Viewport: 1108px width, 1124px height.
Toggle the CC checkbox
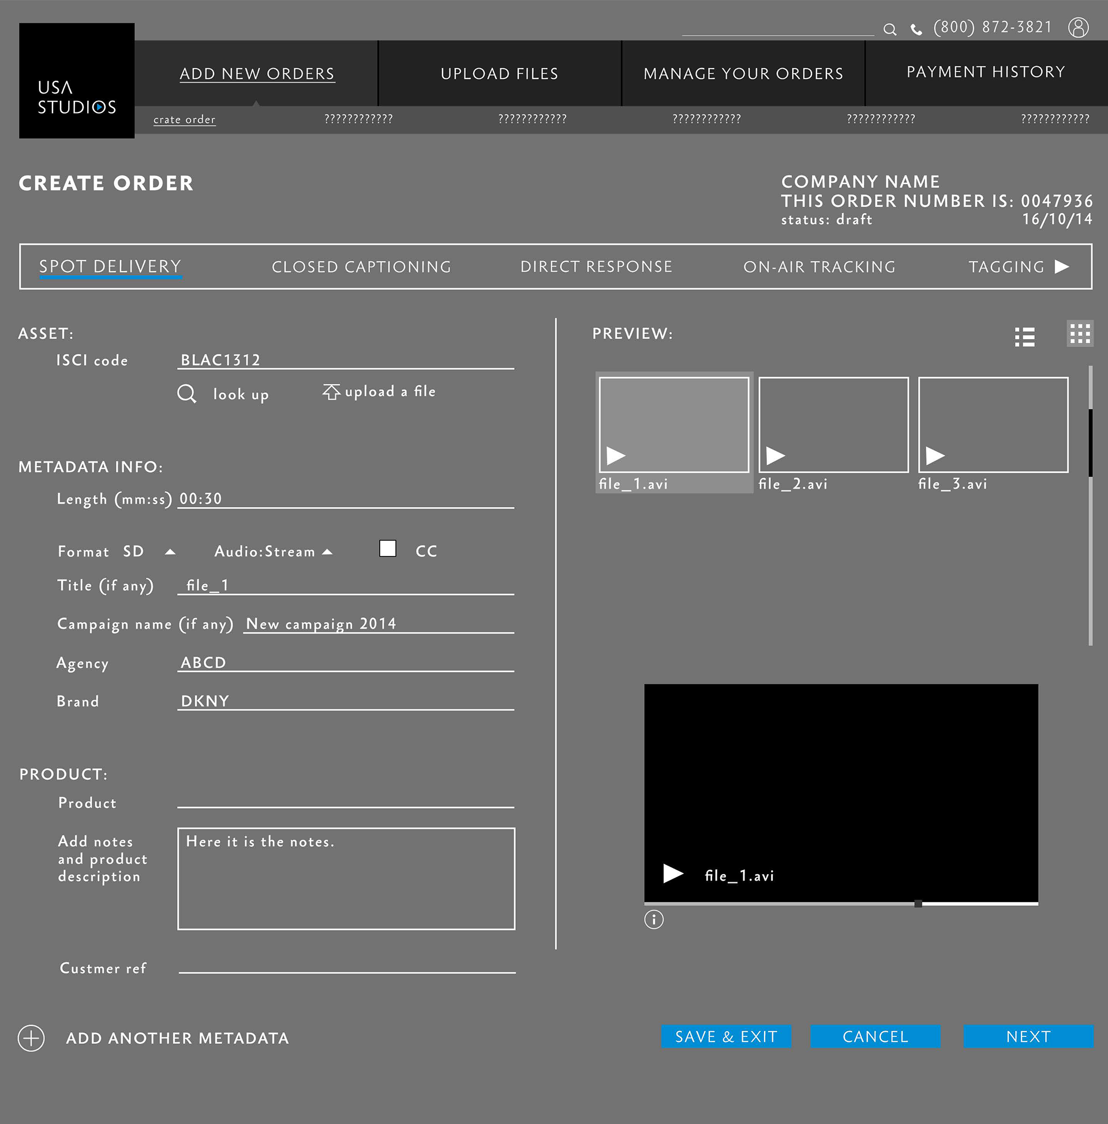(x=388, y=549)
